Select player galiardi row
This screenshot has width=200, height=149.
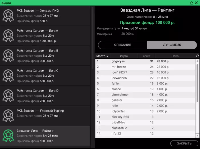(x=145, y=100)
